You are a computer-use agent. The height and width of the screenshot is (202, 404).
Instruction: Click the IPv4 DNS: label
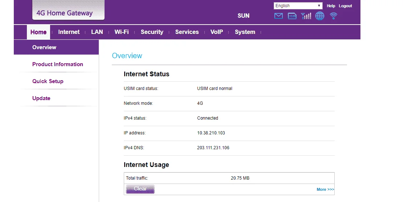(x=134, y=148)
